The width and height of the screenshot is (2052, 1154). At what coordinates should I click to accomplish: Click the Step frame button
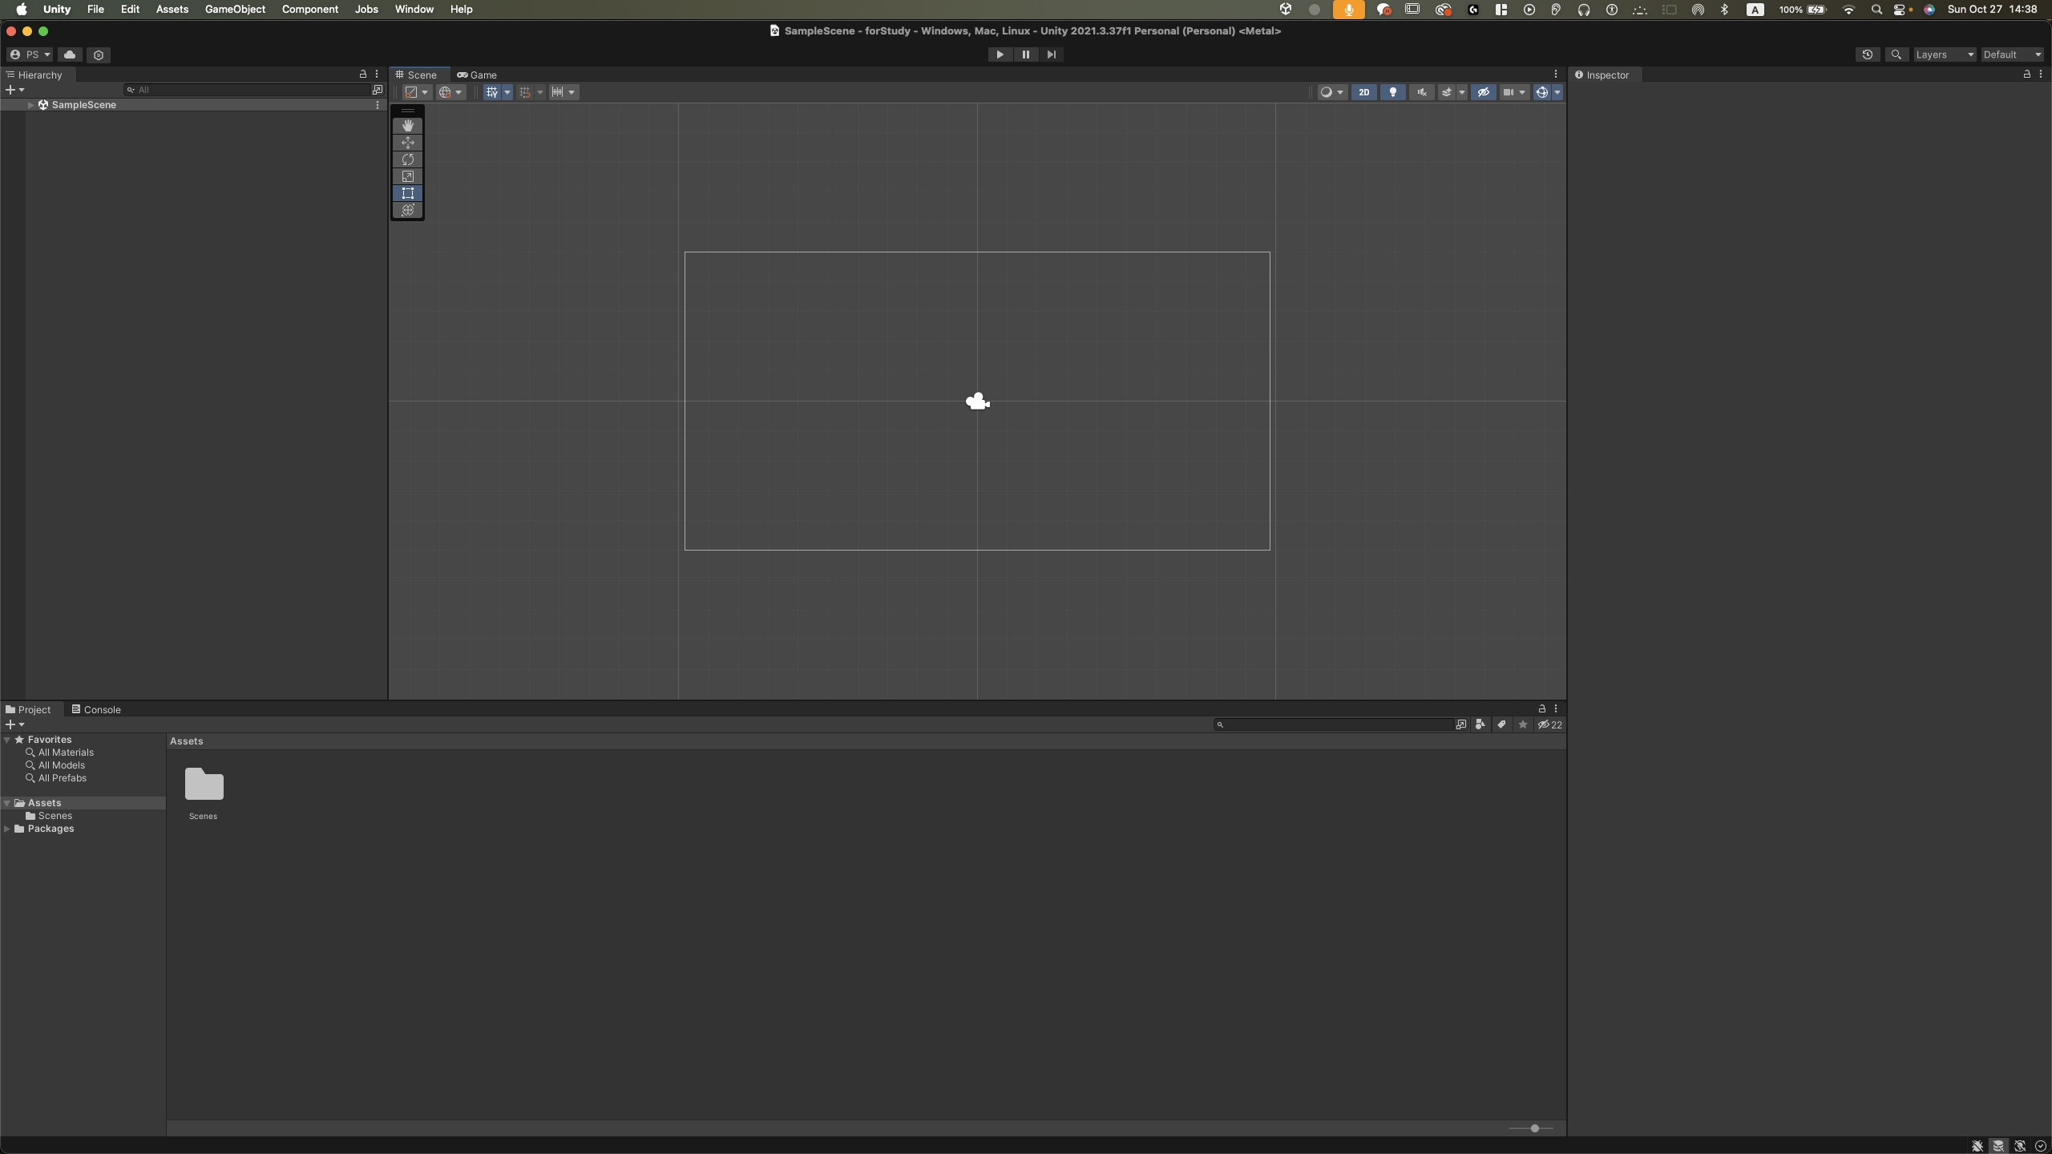(1051, 54)
